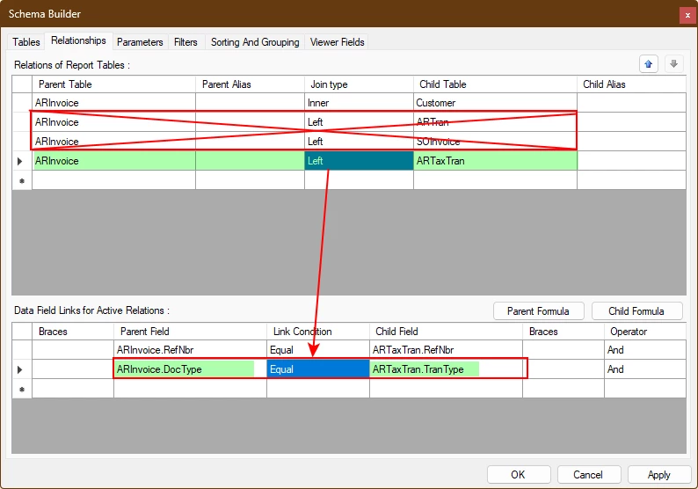Click ARInvoice parent cell in the Customer row
The height and width of the screenshot is (489, 698).
click(113, 102)
